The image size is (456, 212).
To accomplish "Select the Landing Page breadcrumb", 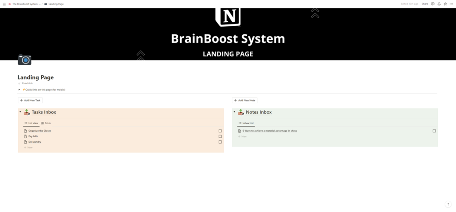I will [x=54, y=4].
